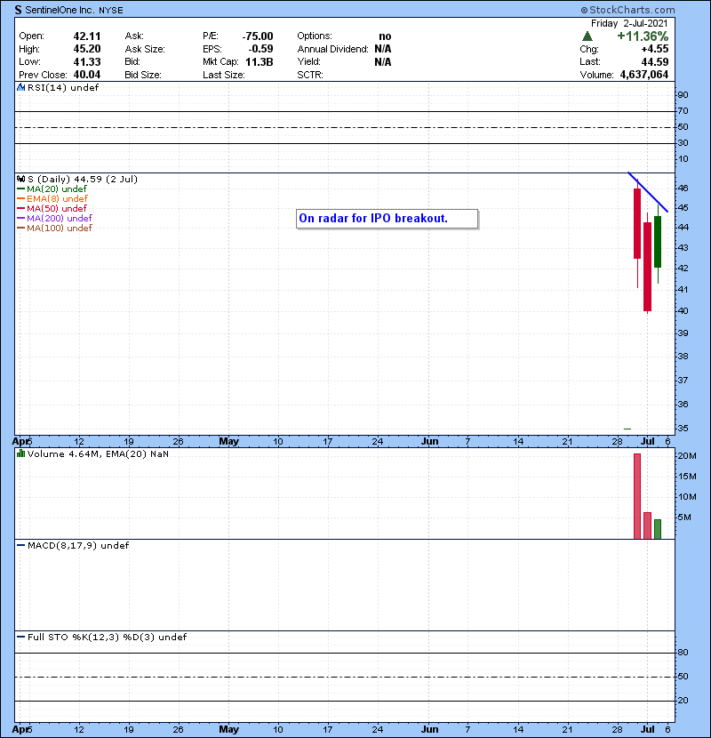Click the Low value 41.33
This screenshot has width=711, height=738.
click(x=87, y=62)
